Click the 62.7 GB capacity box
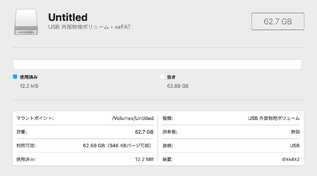This screenshot has width=317, height=176. (278, 21)
